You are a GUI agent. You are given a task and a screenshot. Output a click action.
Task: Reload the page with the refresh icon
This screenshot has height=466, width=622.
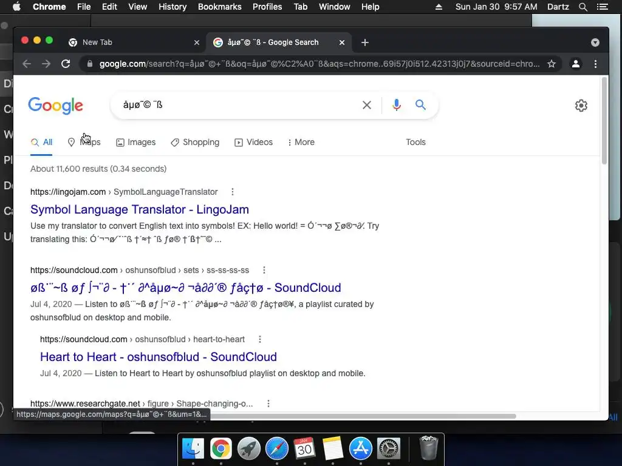tap(66, 64)
